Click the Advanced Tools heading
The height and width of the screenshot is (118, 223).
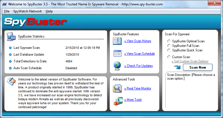pos(124,79)
